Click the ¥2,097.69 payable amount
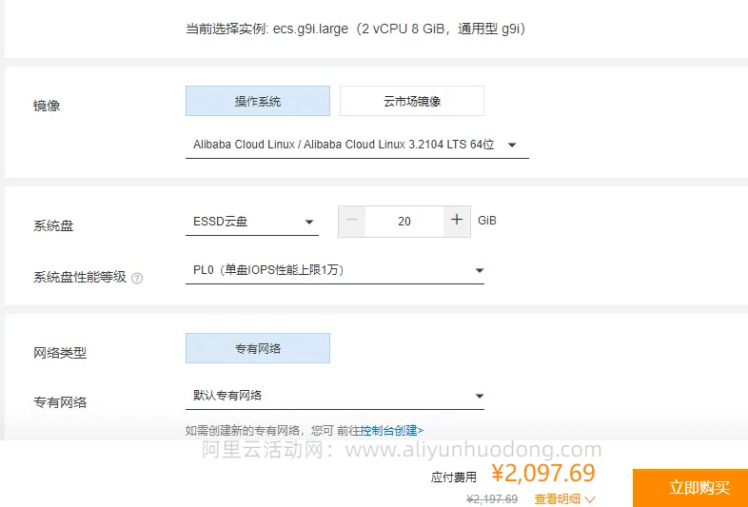The image size is (748, 507). [543, 473]
